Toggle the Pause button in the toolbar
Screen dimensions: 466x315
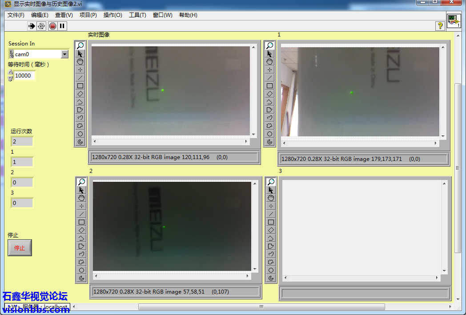(x=62, y=26)
